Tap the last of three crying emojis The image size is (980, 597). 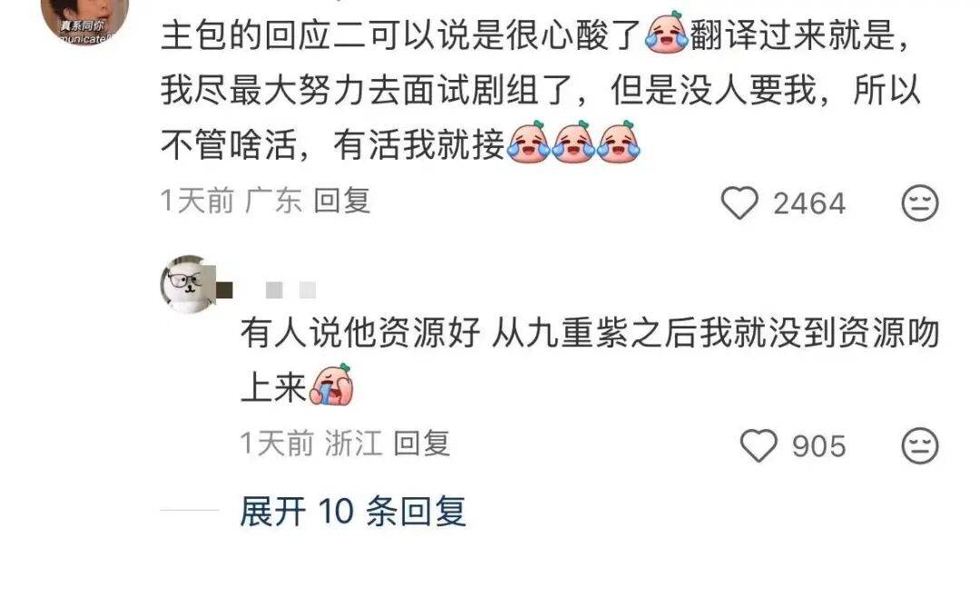pos(619,142)
